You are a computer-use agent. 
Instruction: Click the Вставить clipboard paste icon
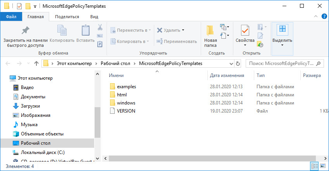click(85, 30)
